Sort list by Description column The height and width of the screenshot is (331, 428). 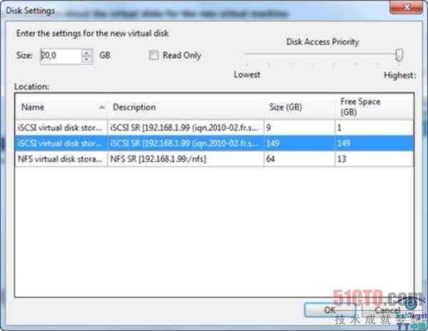pos(185,107)
